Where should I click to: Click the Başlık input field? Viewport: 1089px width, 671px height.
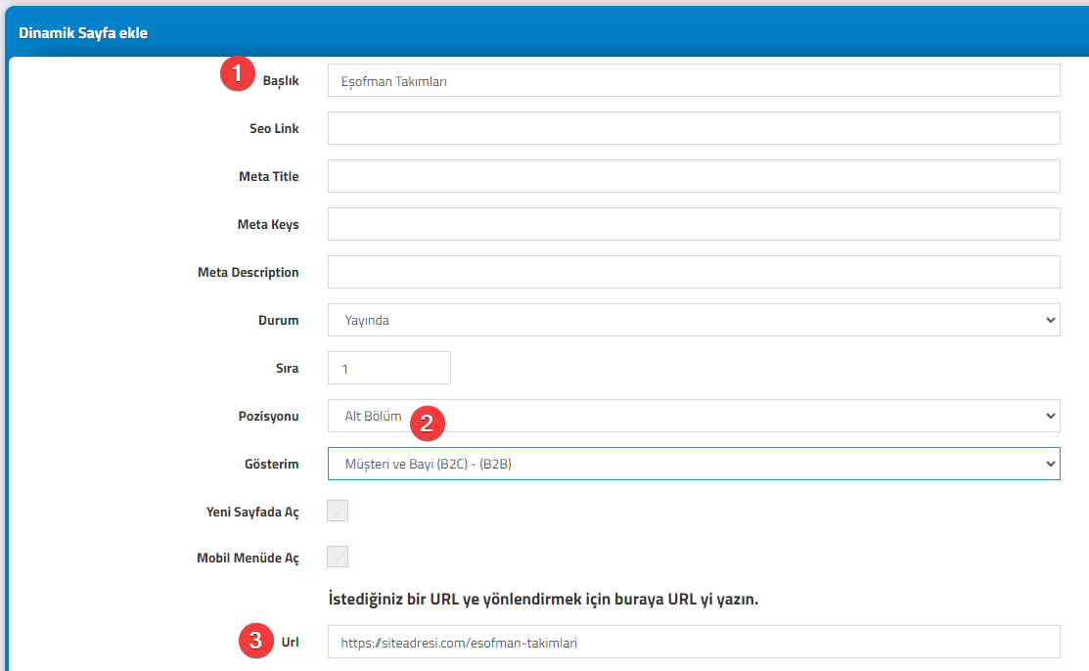(x=694, y=80)
